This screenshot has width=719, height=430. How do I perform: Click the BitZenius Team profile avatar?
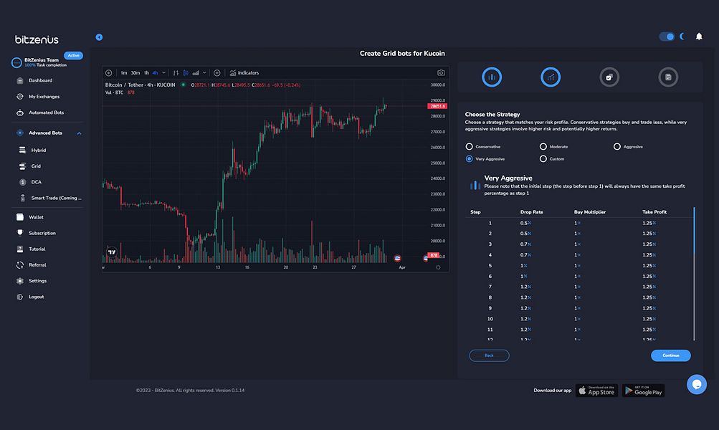click(16, 62)
